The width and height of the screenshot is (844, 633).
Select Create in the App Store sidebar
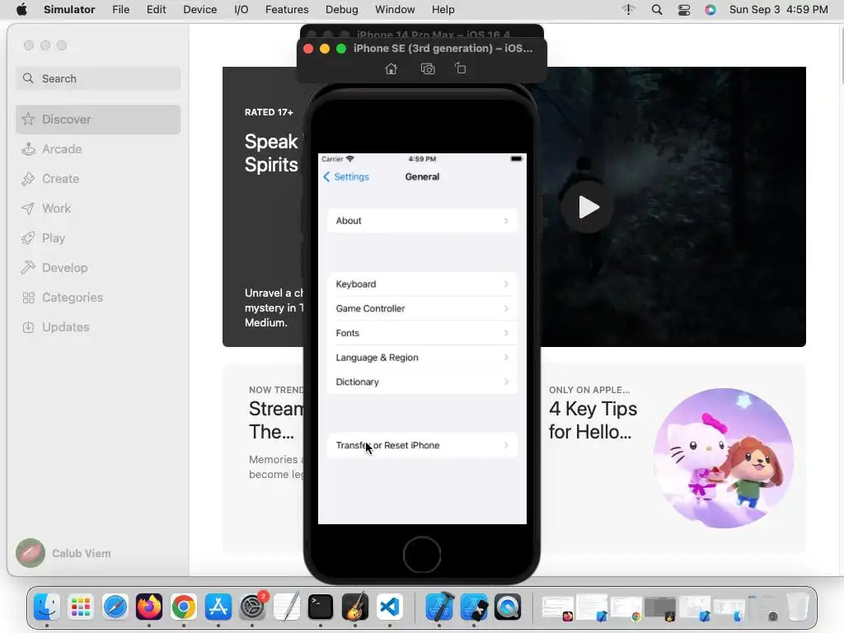pos(98,179)
